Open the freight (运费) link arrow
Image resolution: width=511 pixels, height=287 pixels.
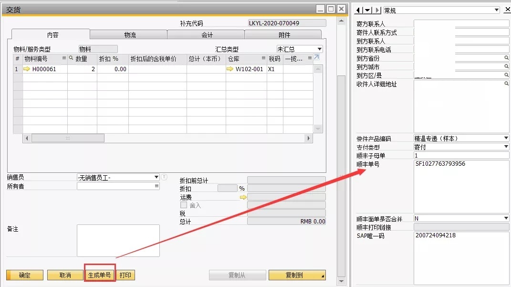coord(243,197)
